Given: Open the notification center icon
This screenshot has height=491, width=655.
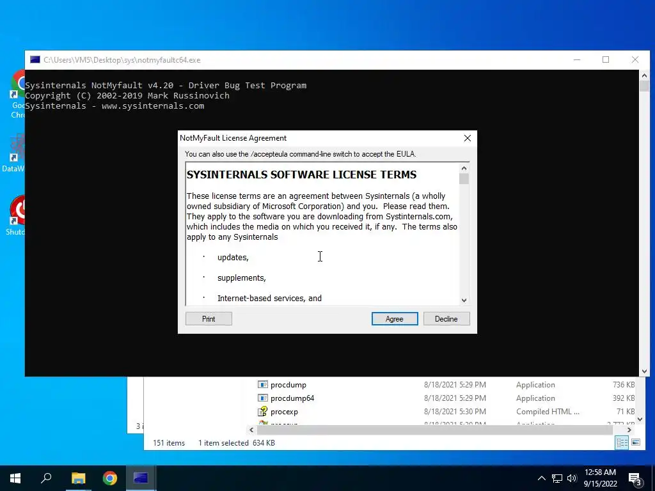Looking at the screenshot, I should coord(635,479).
